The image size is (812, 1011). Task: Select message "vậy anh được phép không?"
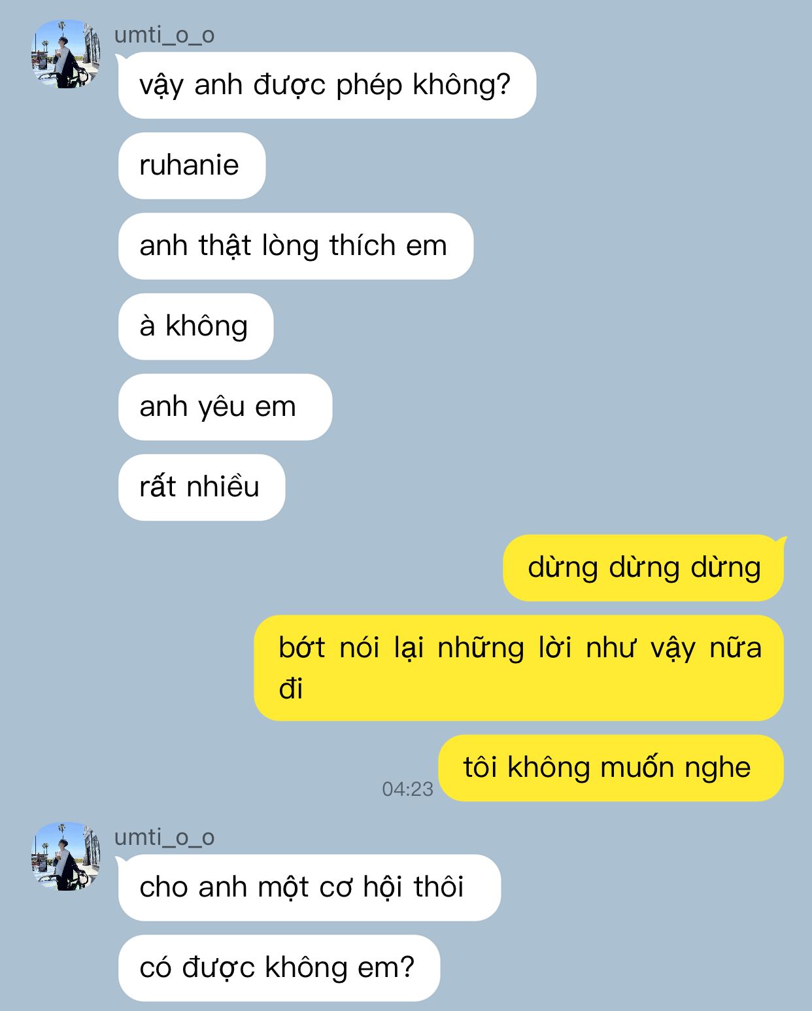[x=327, y=85]
